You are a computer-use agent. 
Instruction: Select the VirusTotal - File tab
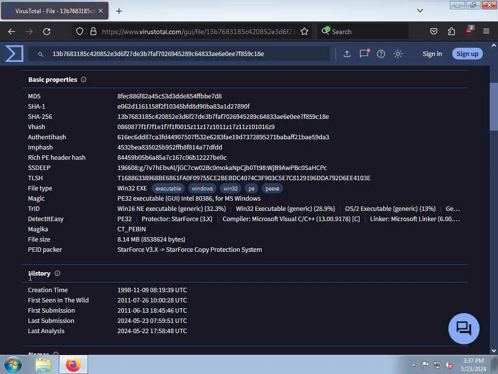tap(54, 11)
